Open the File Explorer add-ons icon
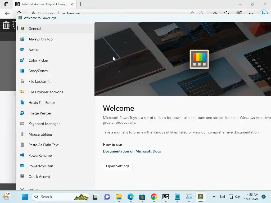The width and height of the screenshot is (271, 203). click(x=22, y=92)
